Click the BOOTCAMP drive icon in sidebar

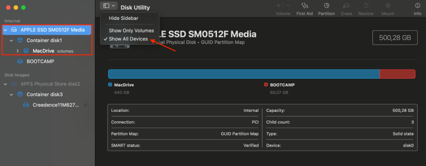point(20,62)
